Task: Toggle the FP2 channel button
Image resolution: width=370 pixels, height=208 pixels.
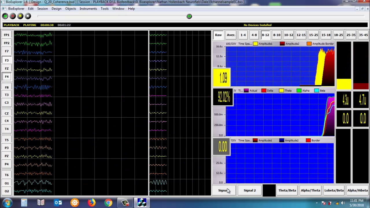Action: click(7, 43)
